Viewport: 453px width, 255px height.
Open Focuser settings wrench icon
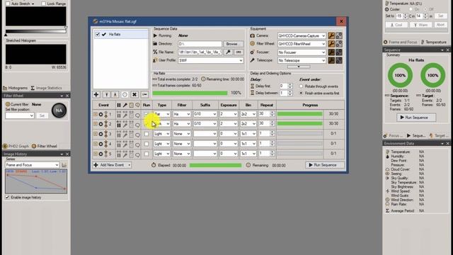point(331,52)
